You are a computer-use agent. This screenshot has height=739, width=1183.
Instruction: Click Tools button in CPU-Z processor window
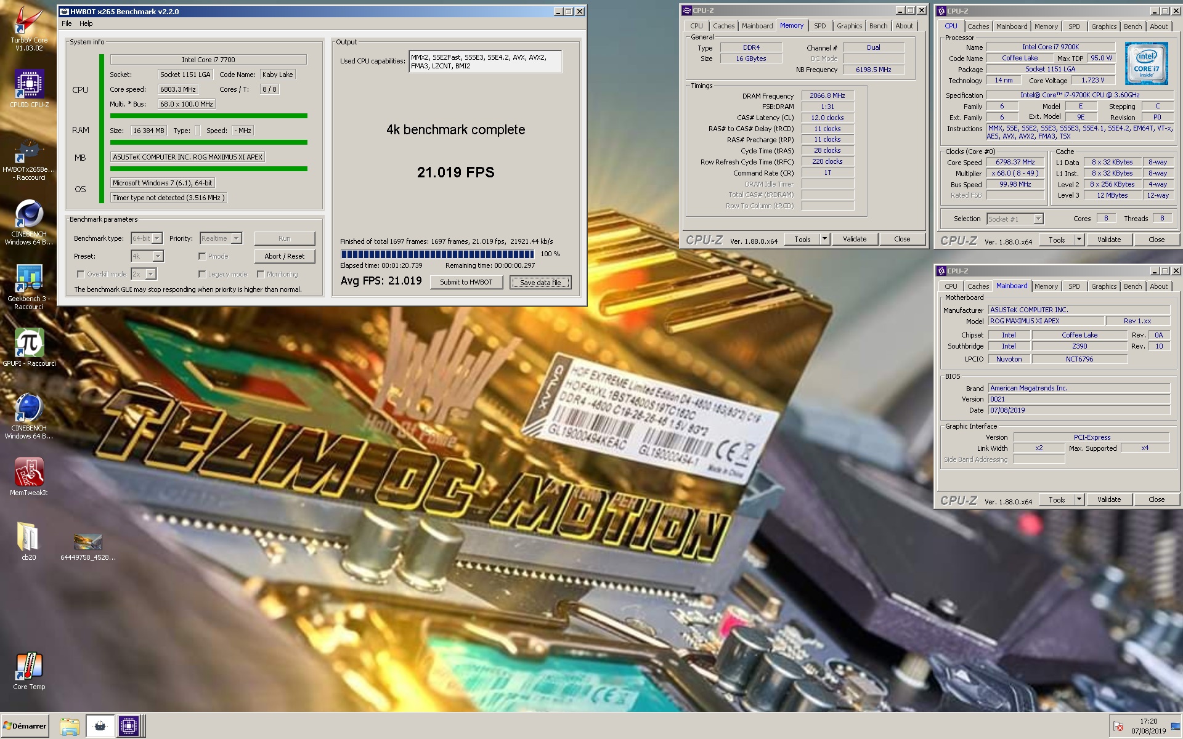tap(1057, 240)
